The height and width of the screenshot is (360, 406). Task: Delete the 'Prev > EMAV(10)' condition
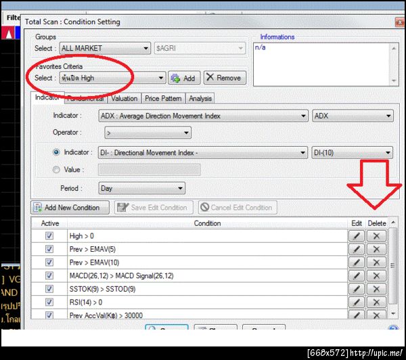coord(376,263)
